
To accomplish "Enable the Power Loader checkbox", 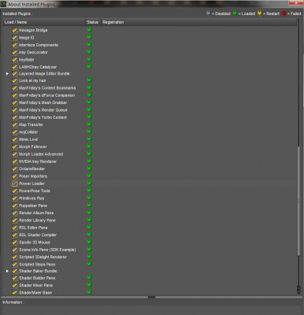I will 15,183.
